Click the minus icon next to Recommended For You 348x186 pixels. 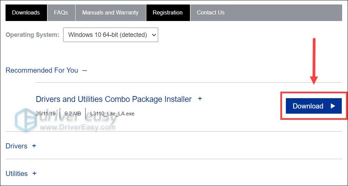[84, 71]
